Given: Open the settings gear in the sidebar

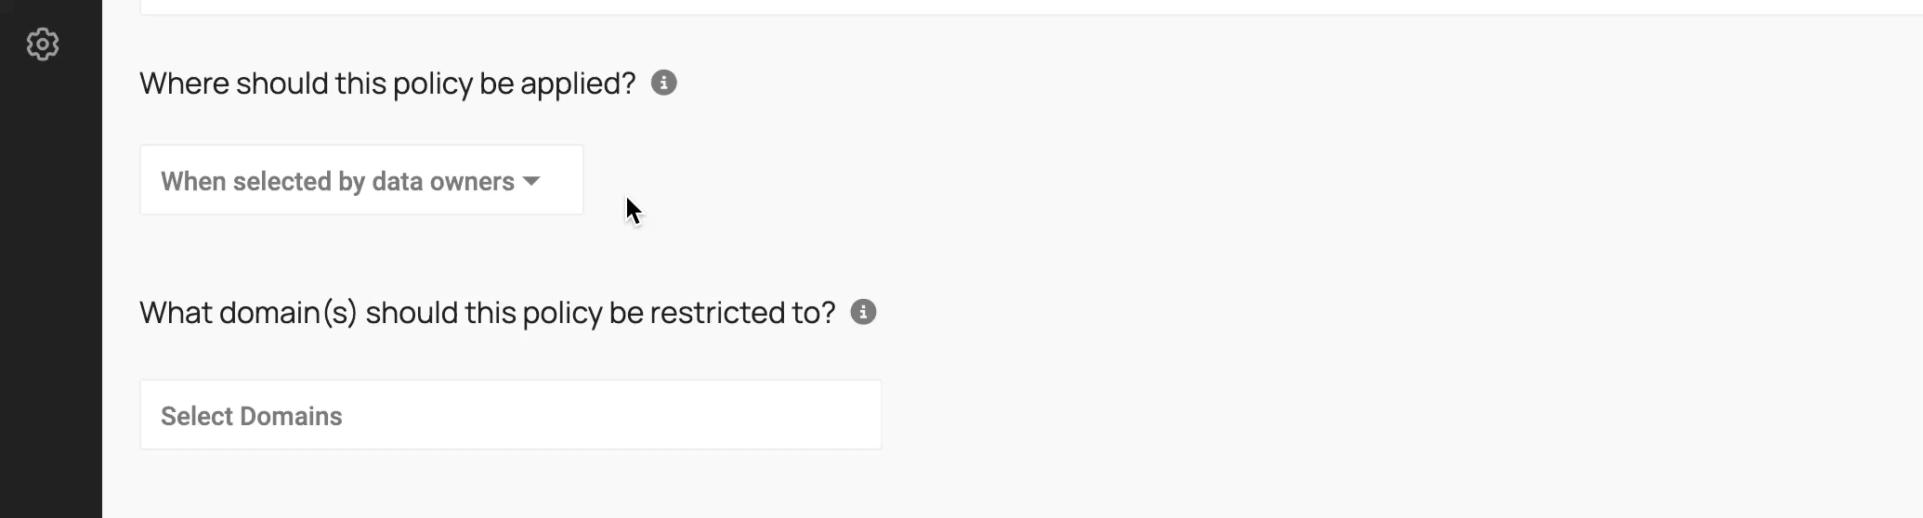Looking at the screenshot, I should [43, 44].
